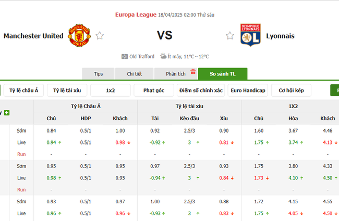The image size is (339, 221).
Task: Open the Phạt góc odds filter
Action: click(153, 90)
